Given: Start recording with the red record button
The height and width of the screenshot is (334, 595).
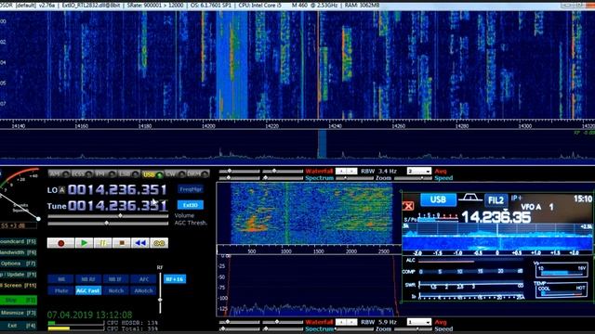Looking at the screenshot, I should [60, 243].
